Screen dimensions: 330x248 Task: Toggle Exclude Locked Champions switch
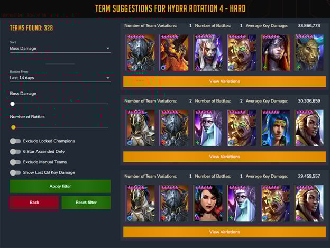(x=15, y=141)
